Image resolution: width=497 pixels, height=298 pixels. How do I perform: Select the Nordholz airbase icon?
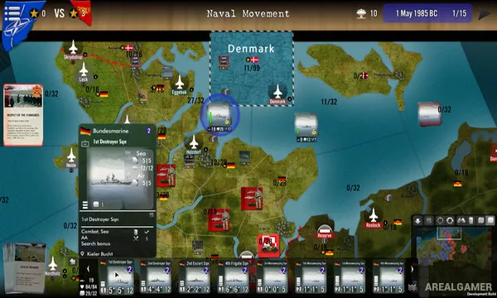(x=53, y=266)
